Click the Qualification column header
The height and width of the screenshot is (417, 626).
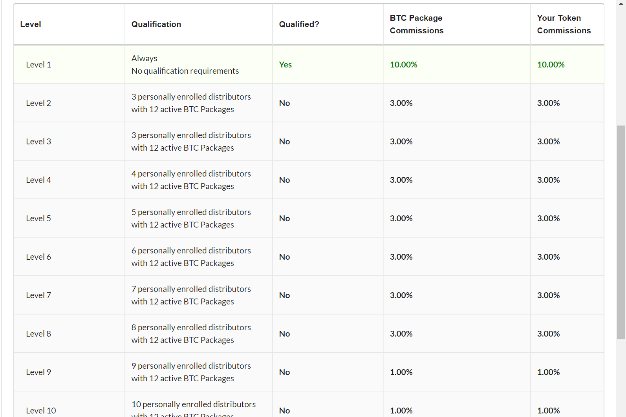point(156,24)
